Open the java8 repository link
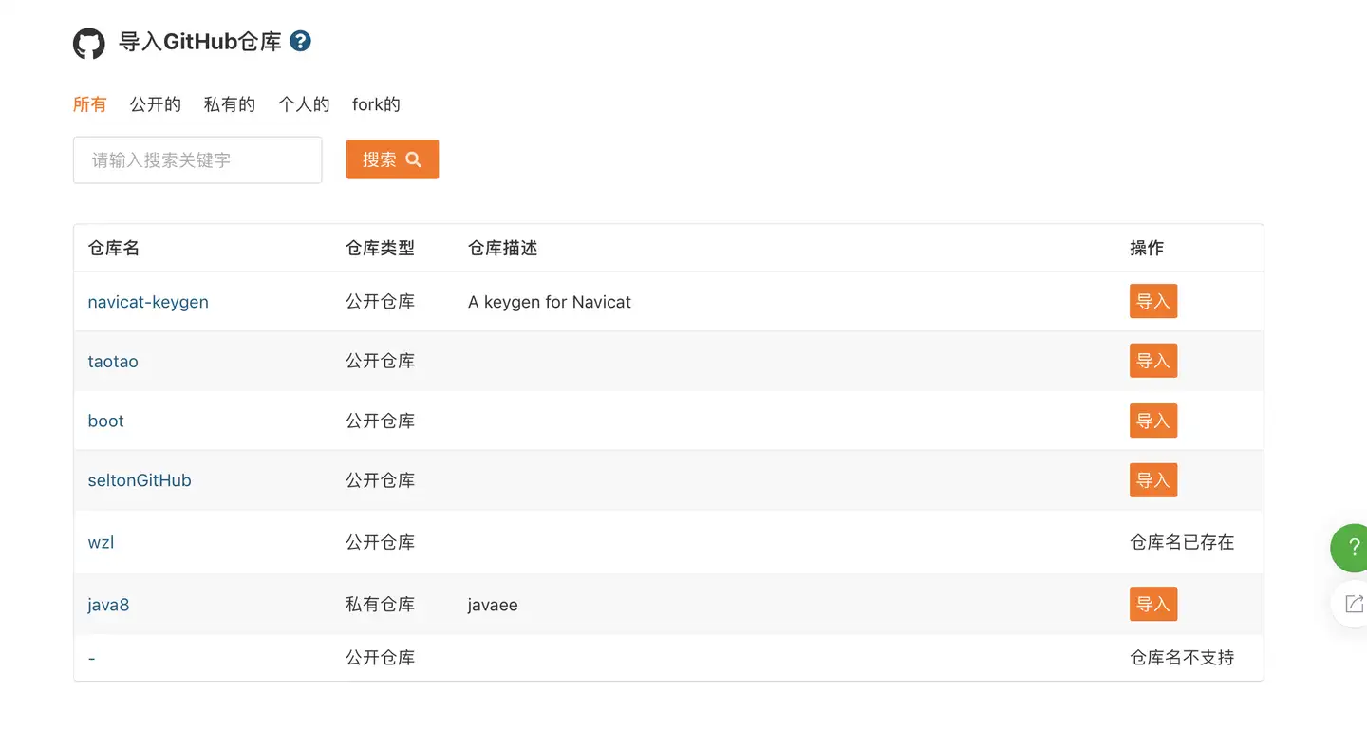This screenshot has width=1367, height=748. click(108, 605)
